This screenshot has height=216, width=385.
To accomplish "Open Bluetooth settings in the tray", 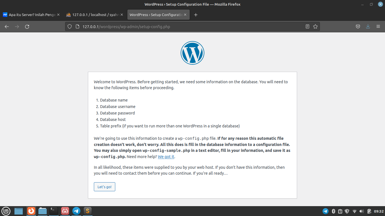I will [333, 211].
